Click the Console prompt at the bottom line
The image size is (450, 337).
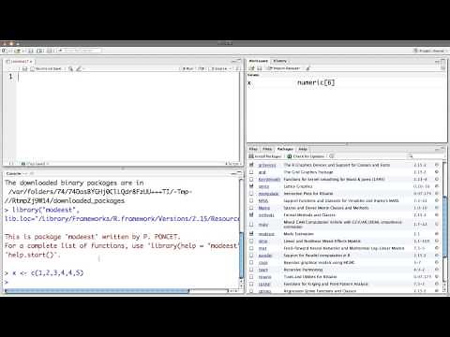coord(122,282)
